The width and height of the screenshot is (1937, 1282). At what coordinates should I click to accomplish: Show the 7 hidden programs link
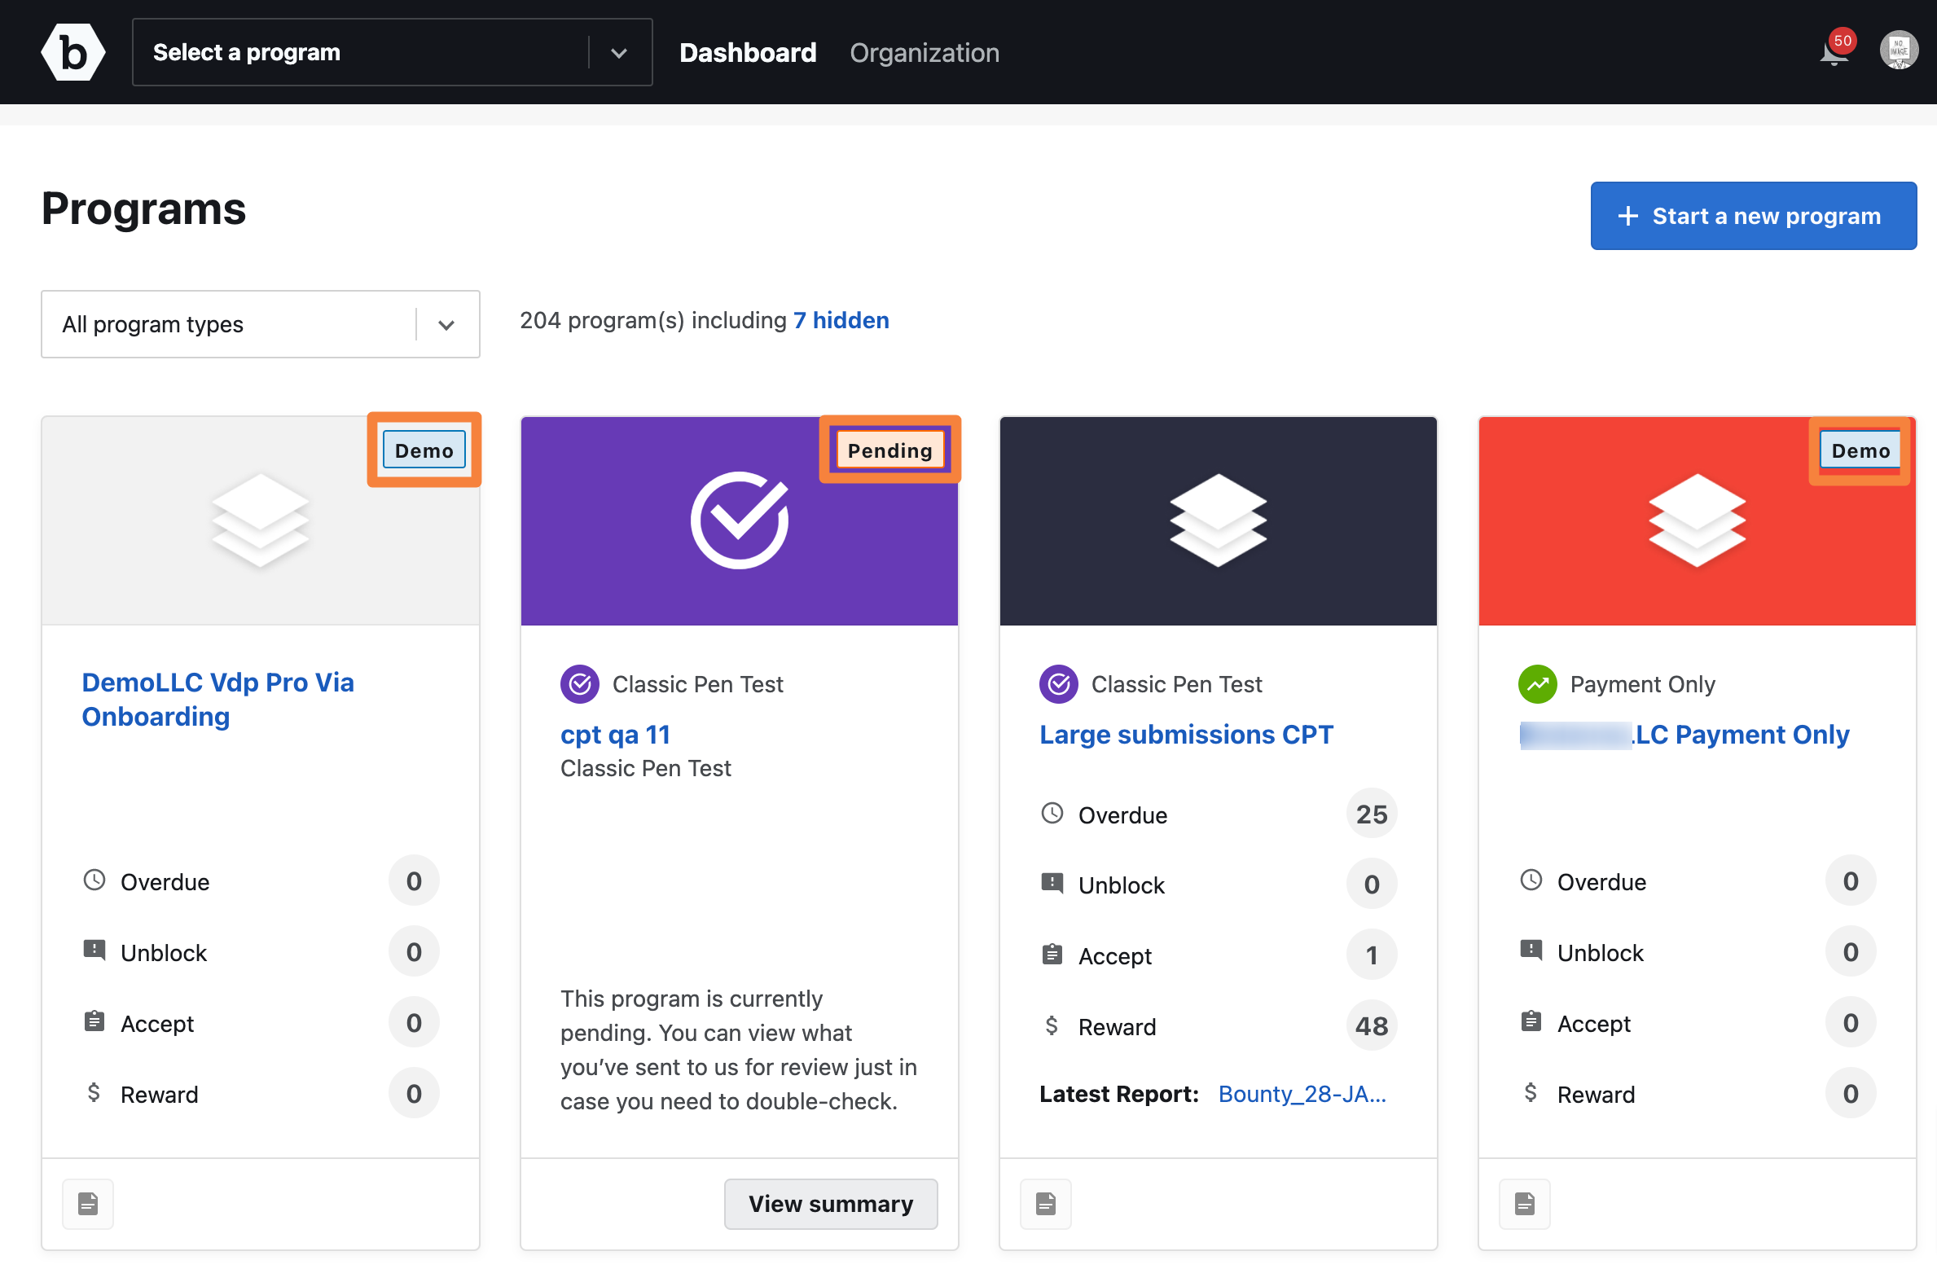[x=841, y=321]
